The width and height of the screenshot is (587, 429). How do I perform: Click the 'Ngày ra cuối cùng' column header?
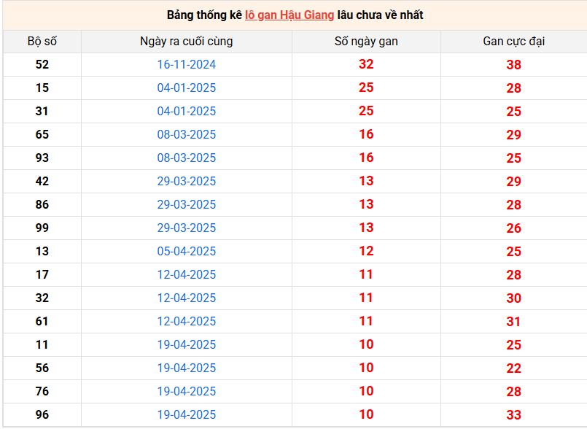(187, 41)
